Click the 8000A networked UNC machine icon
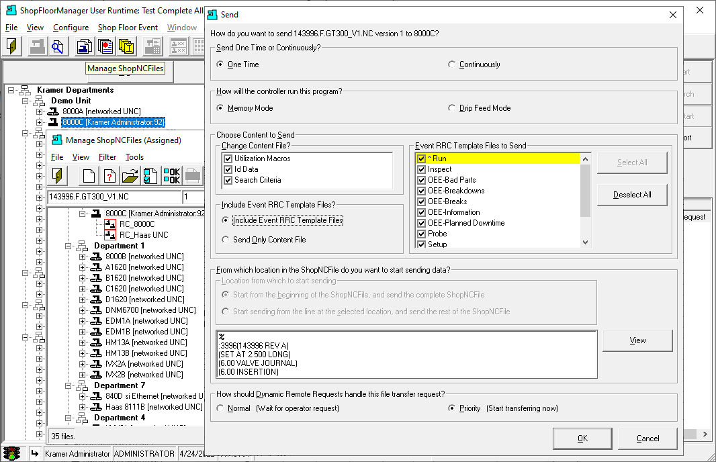This screenshot has height=462, width=716. coord(54,111)
